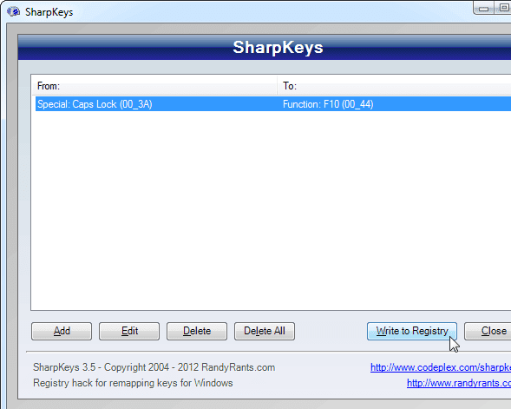Click Write to Registry button
This screenshot has width=511, height=409.
click(x=412, y=331)
